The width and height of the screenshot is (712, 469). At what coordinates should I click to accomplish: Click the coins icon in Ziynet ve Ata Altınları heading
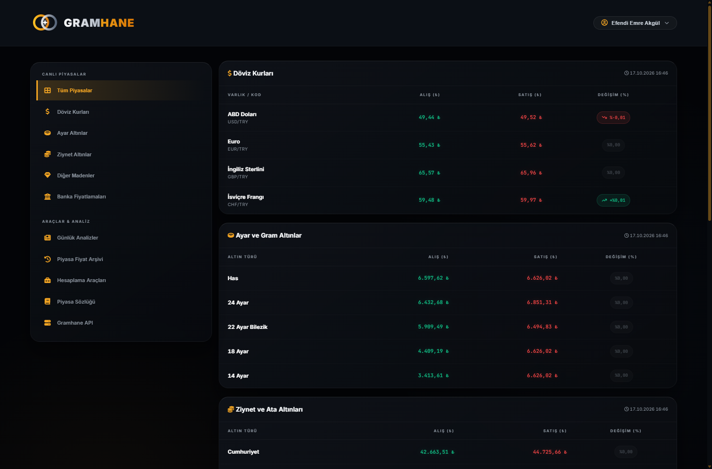[x=231, y=409]
